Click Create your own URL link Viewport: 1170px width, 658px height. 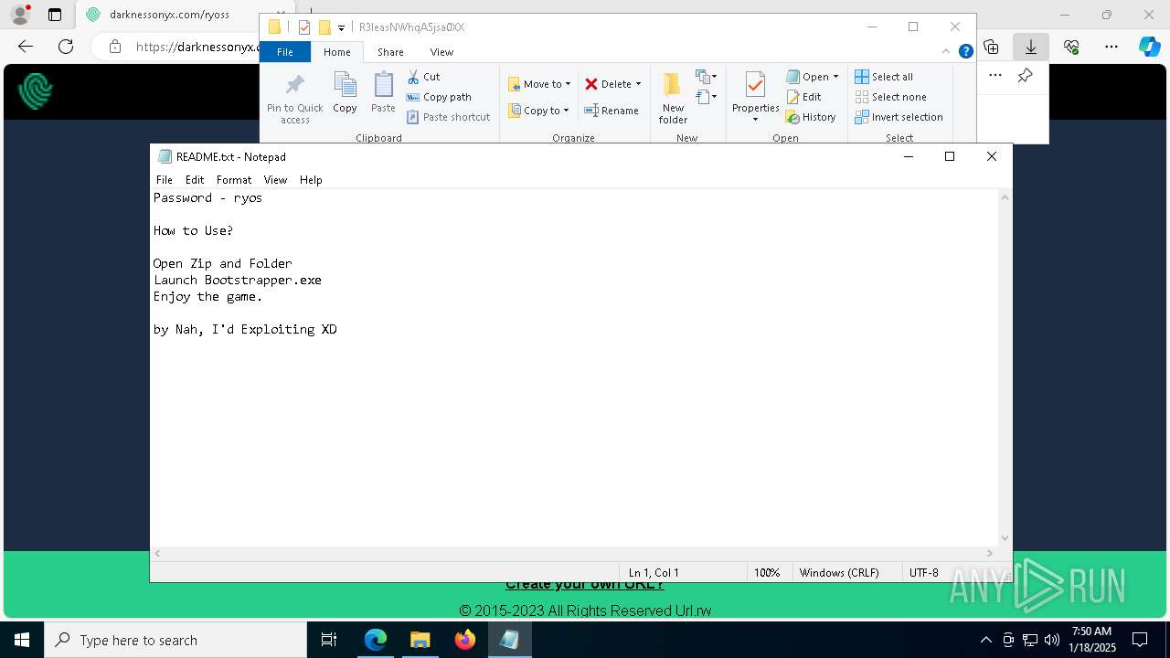coord(585,585)
